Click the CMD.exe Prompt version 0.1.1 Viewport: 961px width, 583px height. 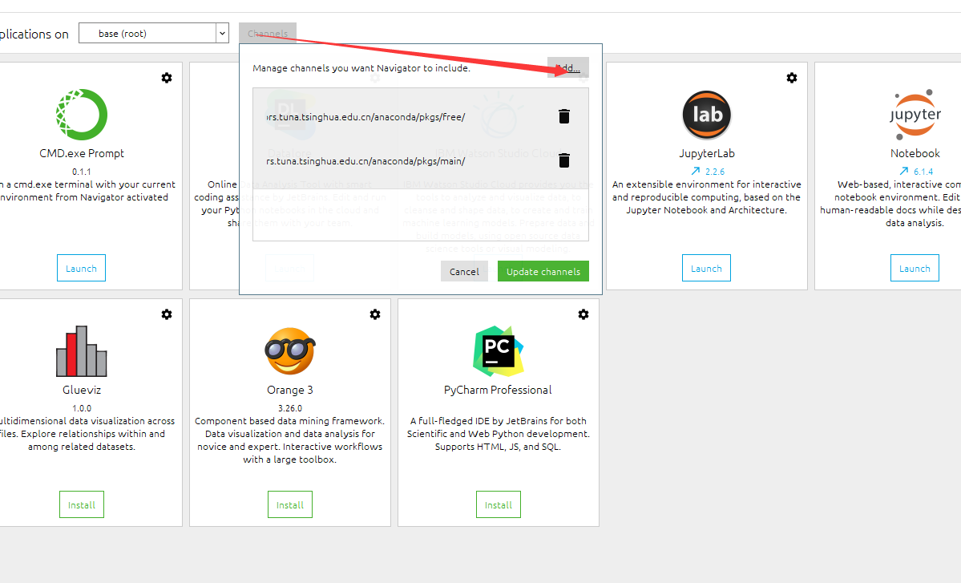point(82,172)
